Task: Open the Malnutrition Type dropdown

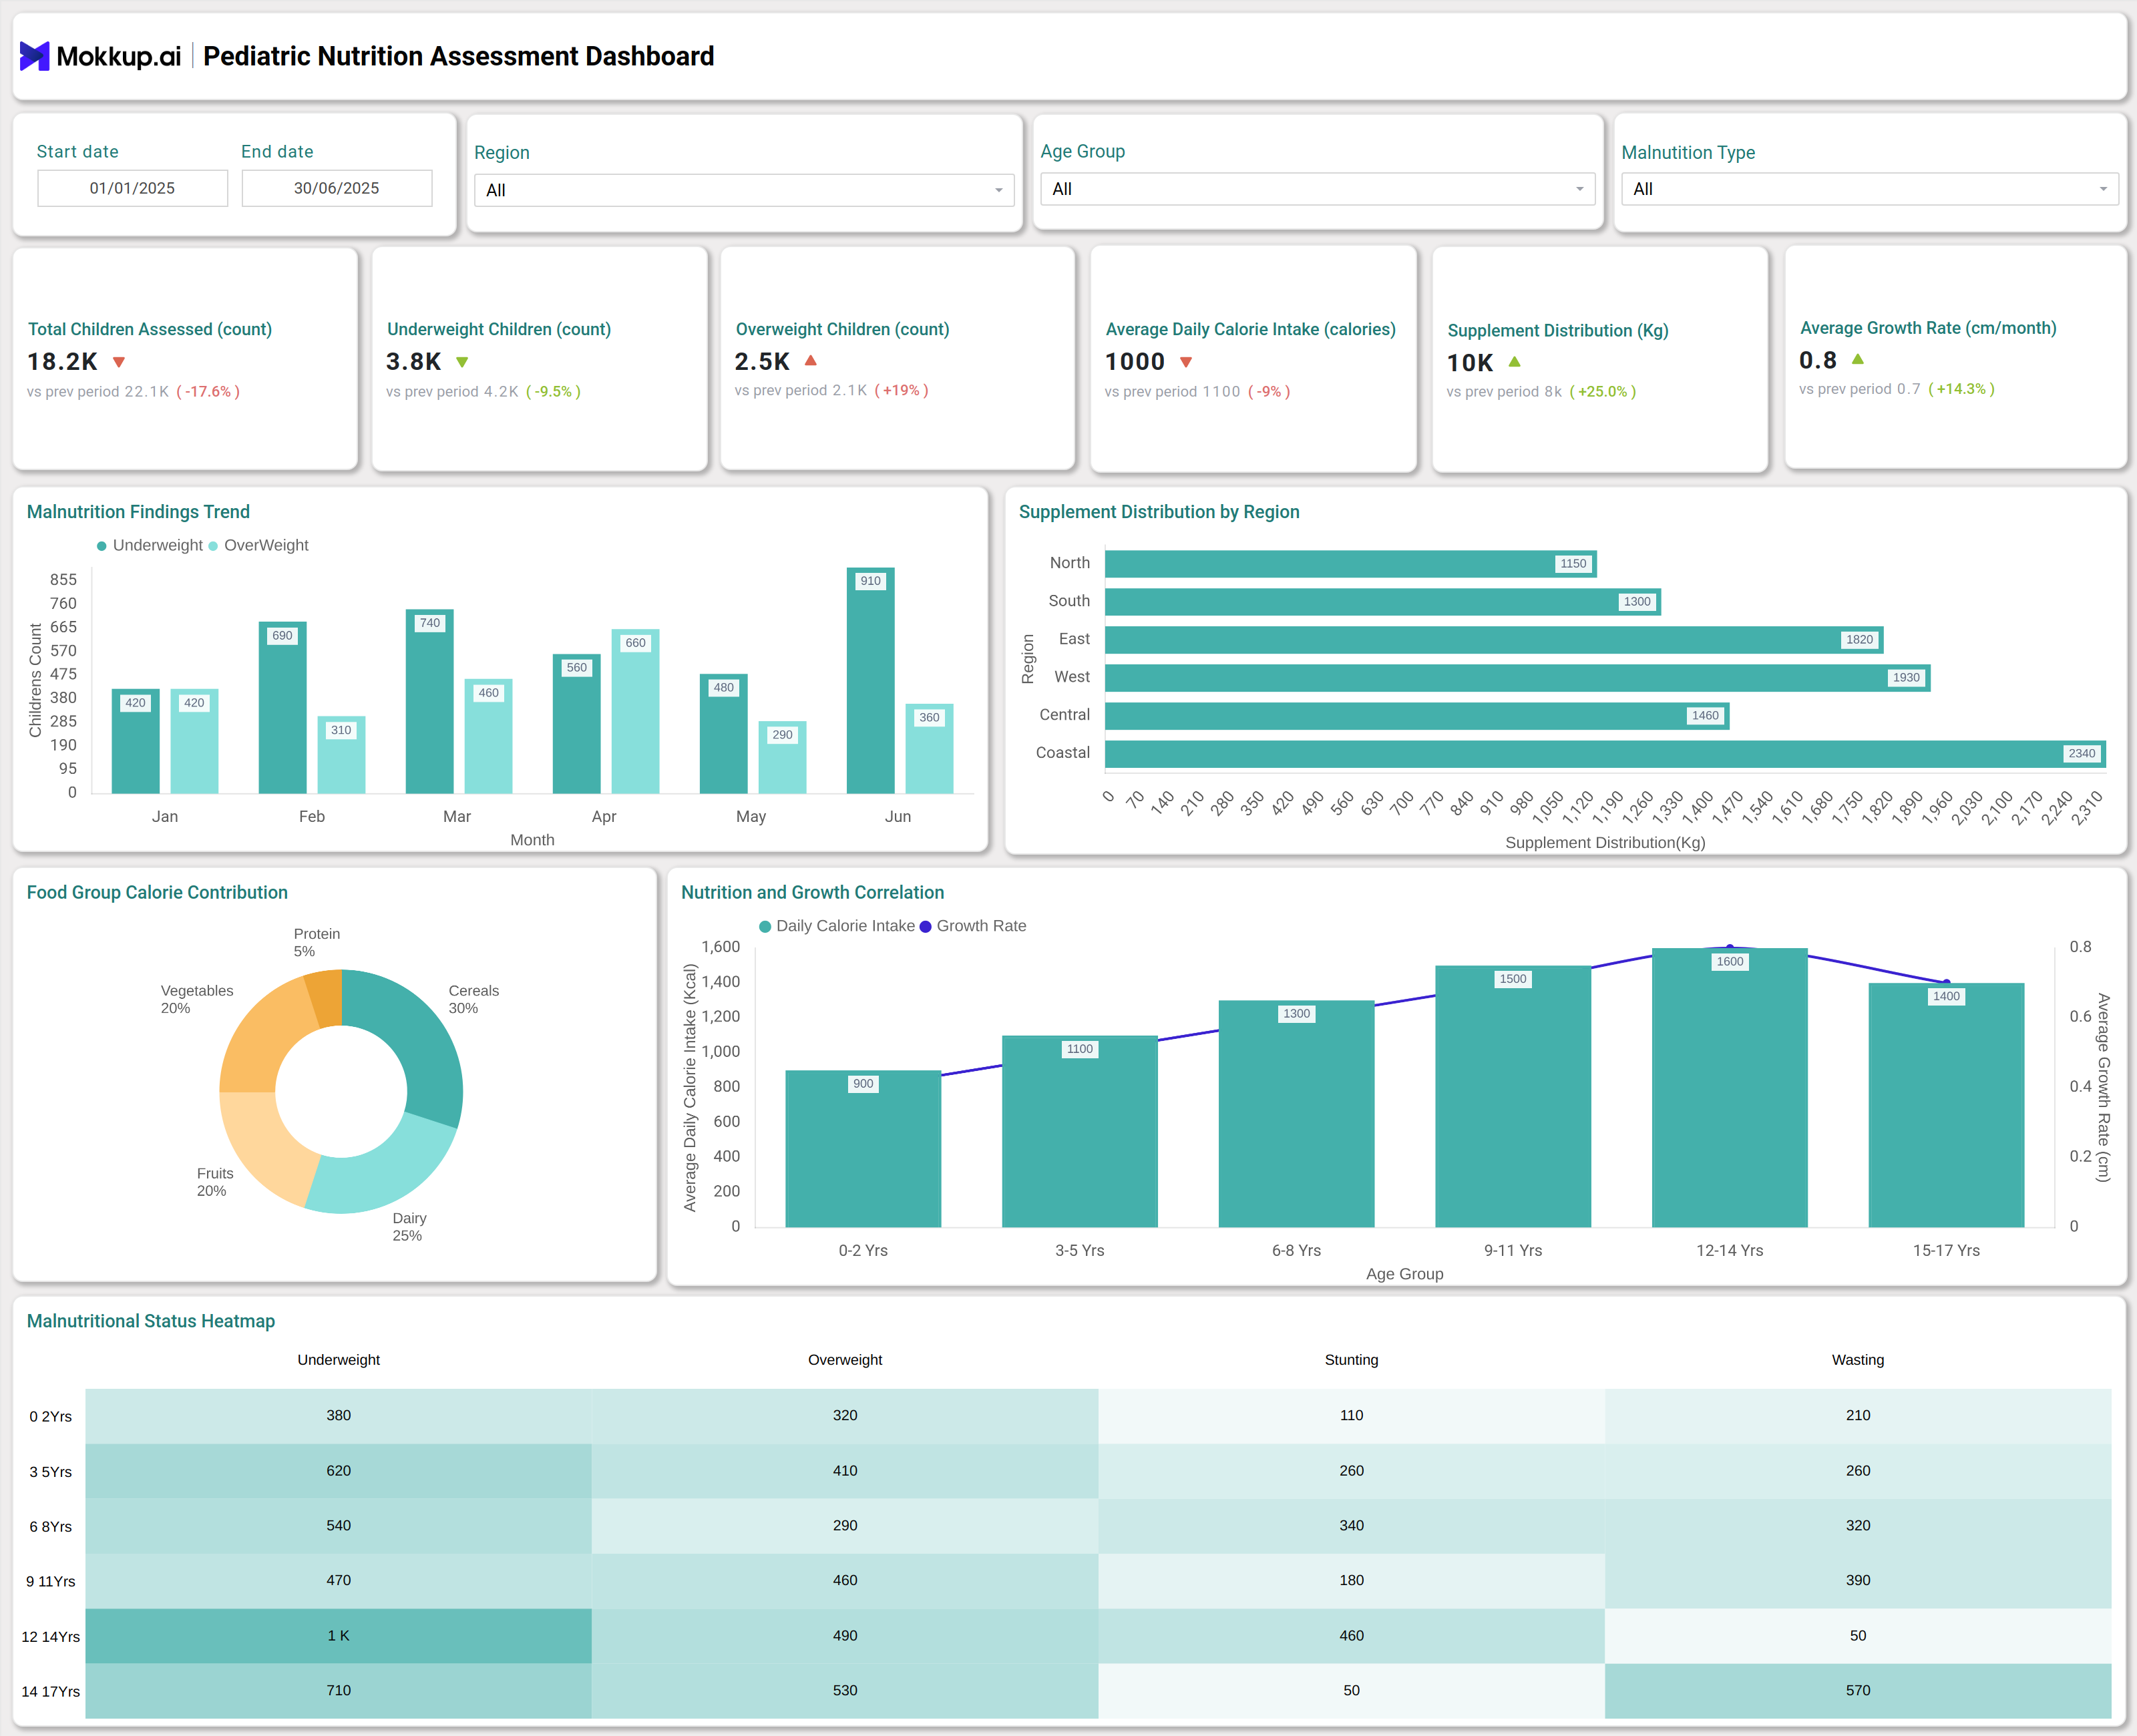Action: pos(1869,189)
